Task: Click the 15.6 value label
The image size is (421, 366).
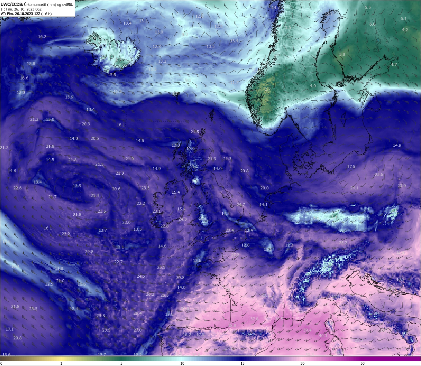Action: tap(6, 355)
